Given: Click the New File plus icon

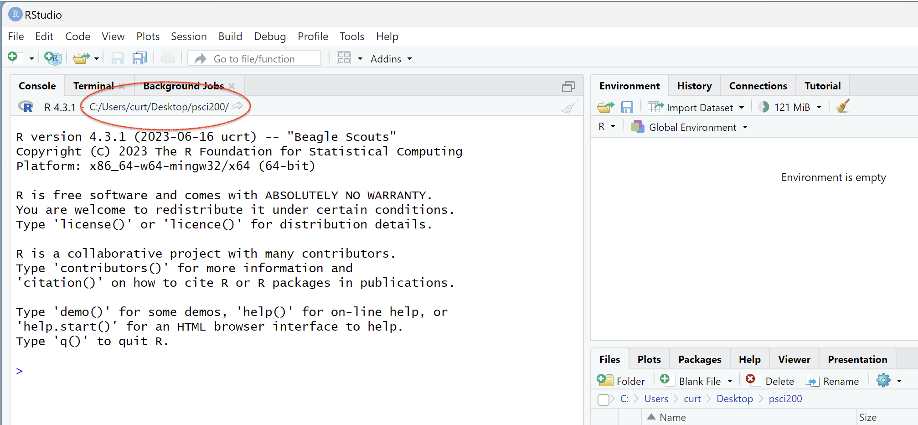Looking at the screenshot, I should (x=13, y=57).
